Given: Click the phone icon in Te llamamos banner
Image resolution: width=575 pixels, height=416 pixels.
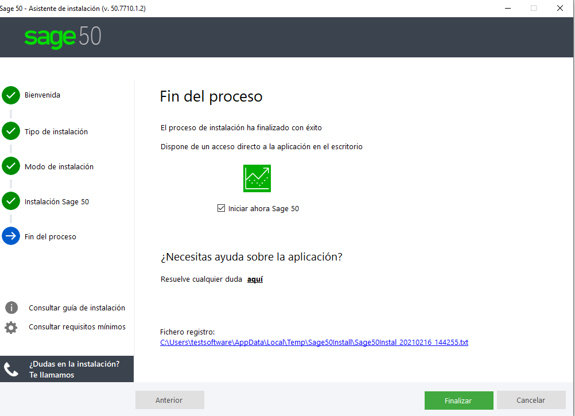Looking at the screenshot, I should 11,370.
